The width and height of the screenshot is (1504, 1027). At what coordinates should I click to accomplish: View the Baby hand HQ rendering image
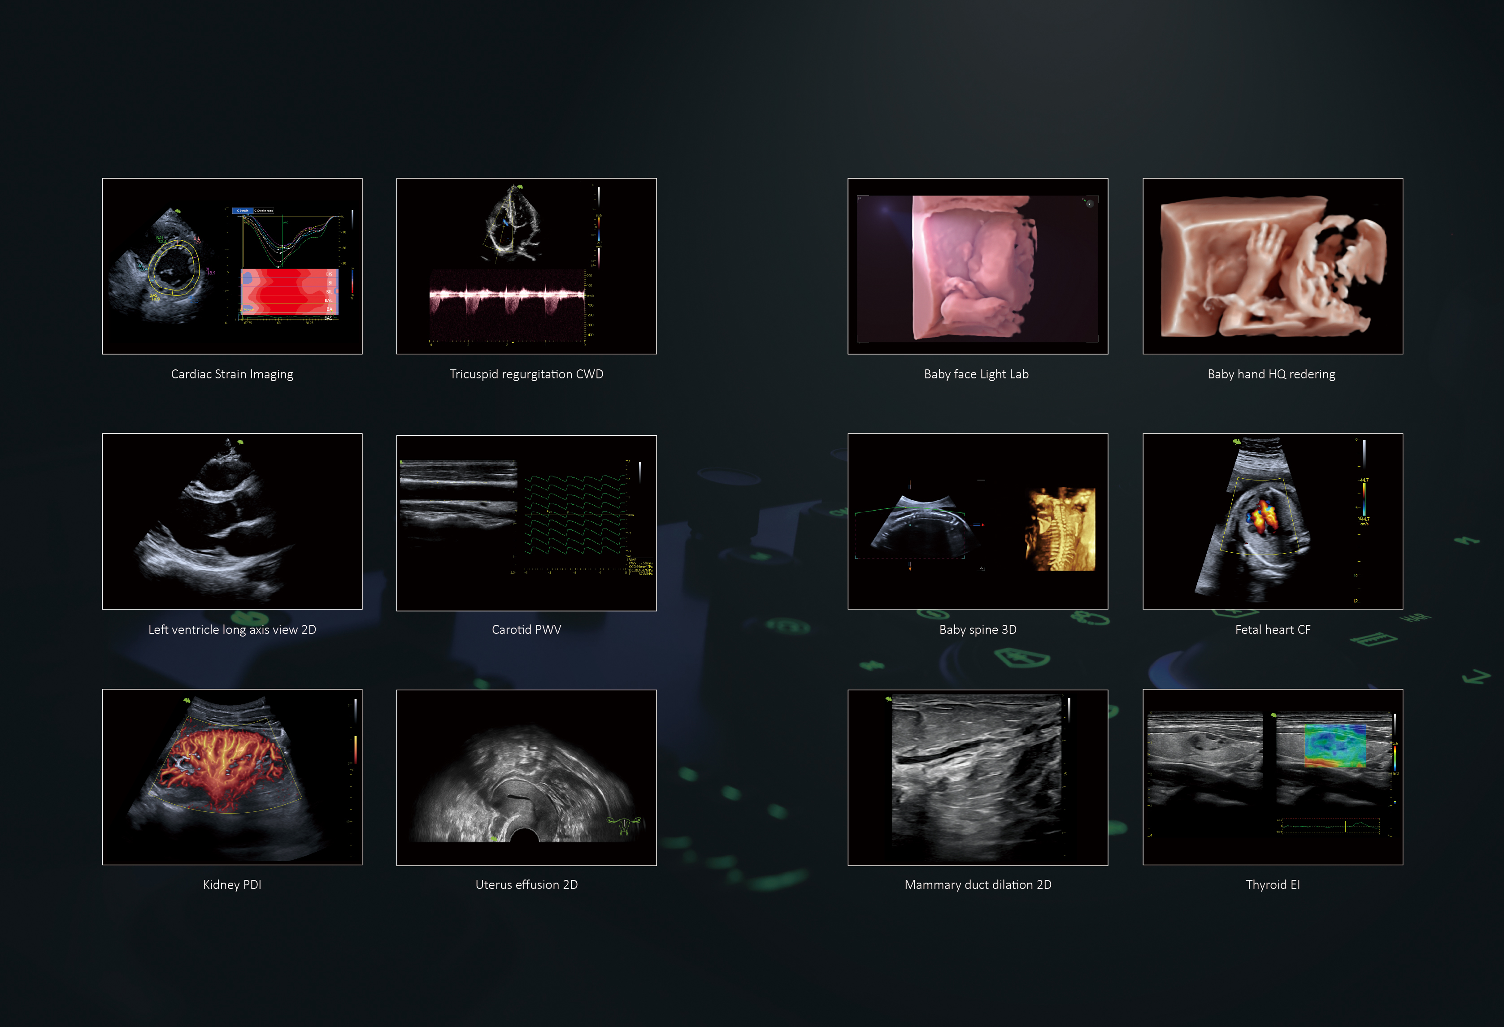[x=1273, y=266]
